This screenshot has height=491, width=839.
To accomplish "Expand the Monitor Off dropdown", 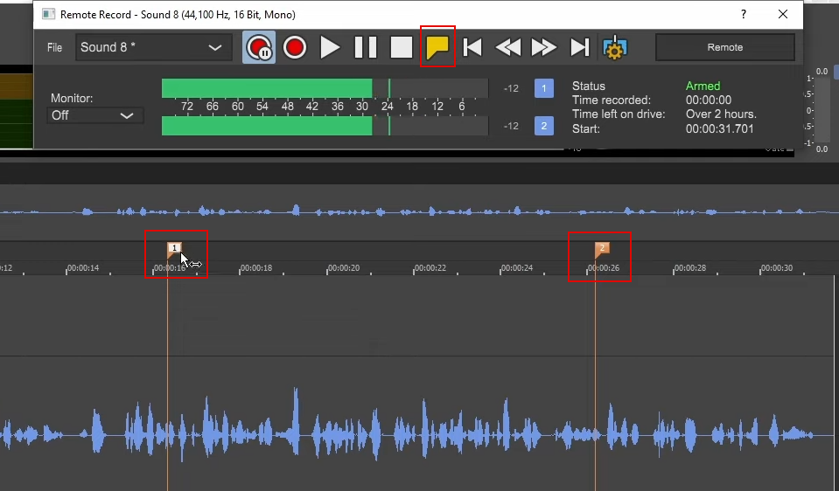I will click(95, 115).
